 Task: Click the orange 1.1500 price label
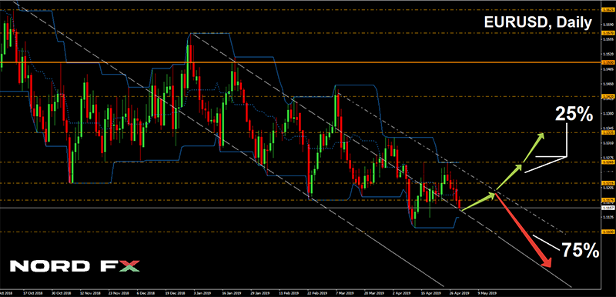[608, 62]
